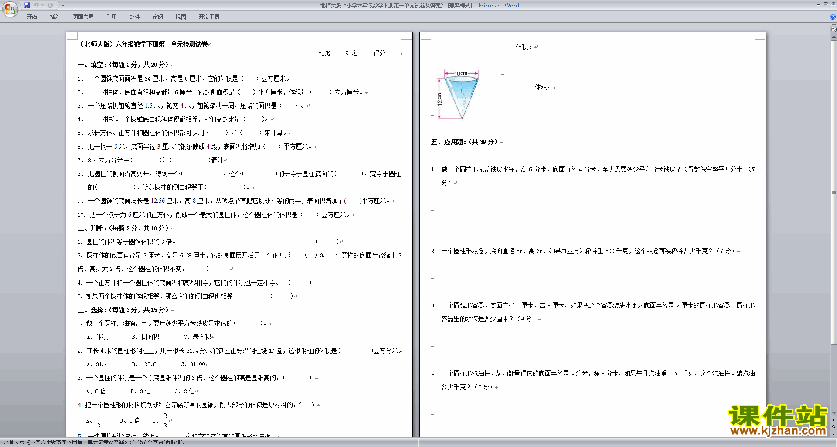
Task: Click the fraction option 2/3
Action: [165, 421]
